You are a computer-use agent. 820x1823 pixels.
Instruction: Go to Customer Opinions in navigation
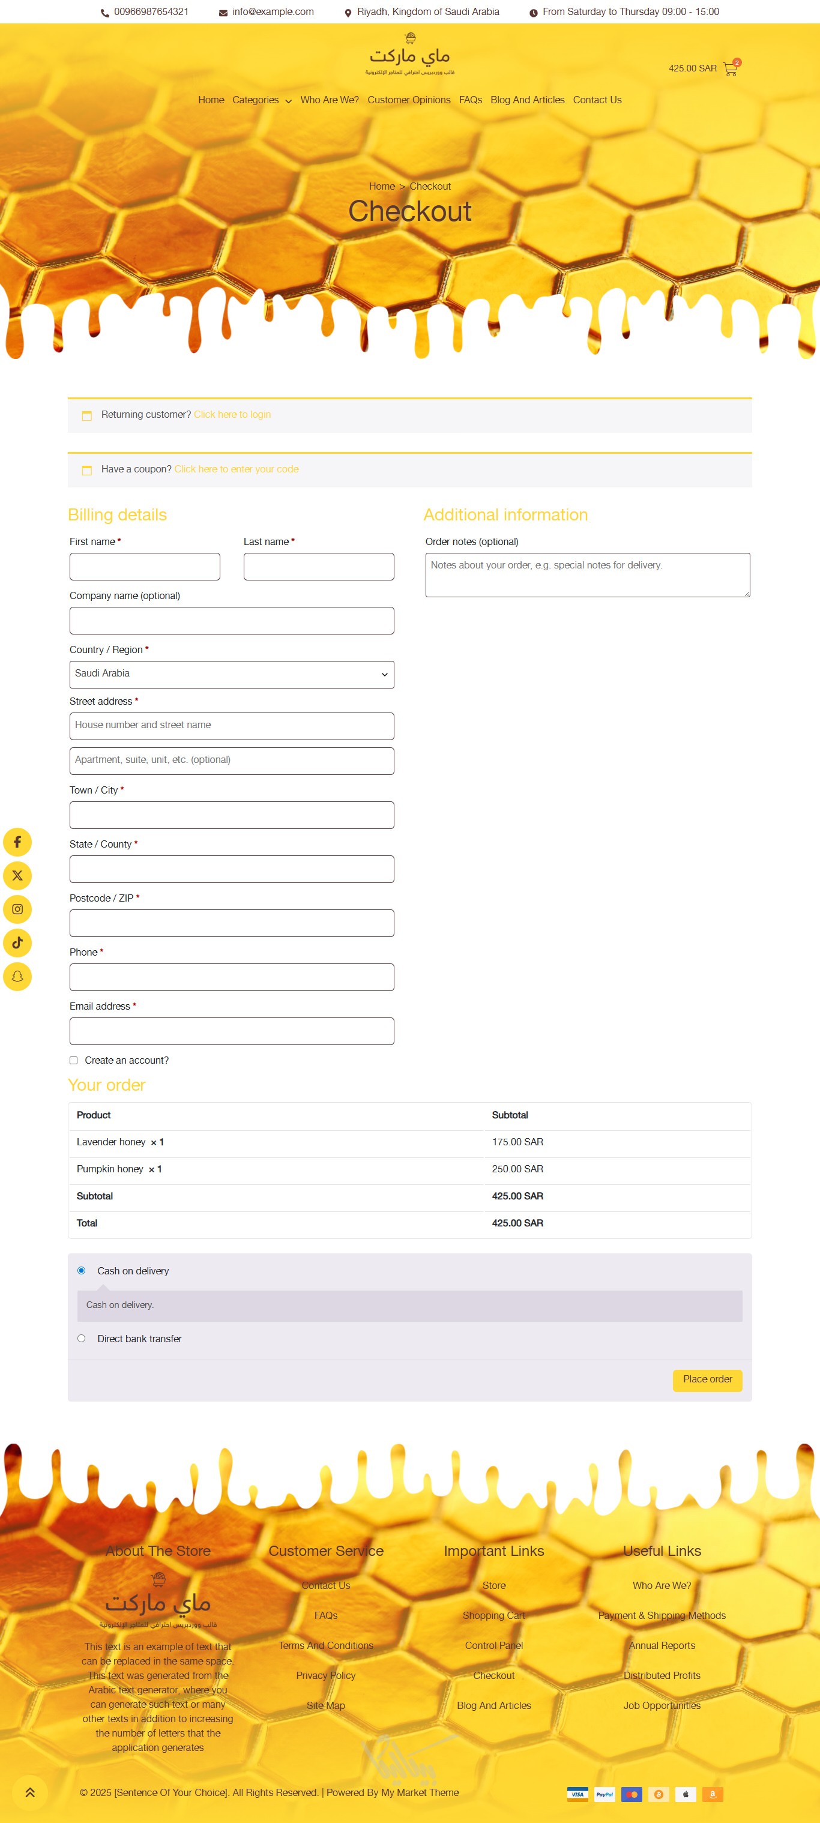click(408, 100)
